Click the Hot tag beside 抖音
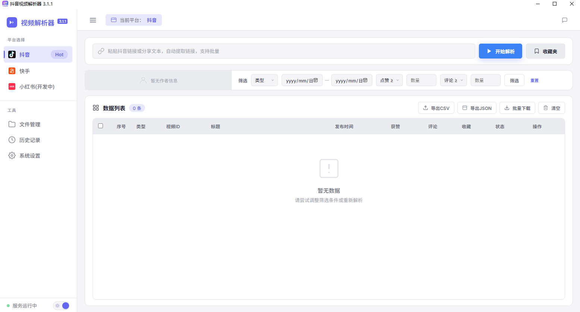This screenshot has height=312, width=580. [59, 54]
